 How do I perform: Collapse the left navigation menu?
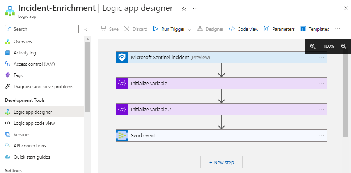[85, 29]
